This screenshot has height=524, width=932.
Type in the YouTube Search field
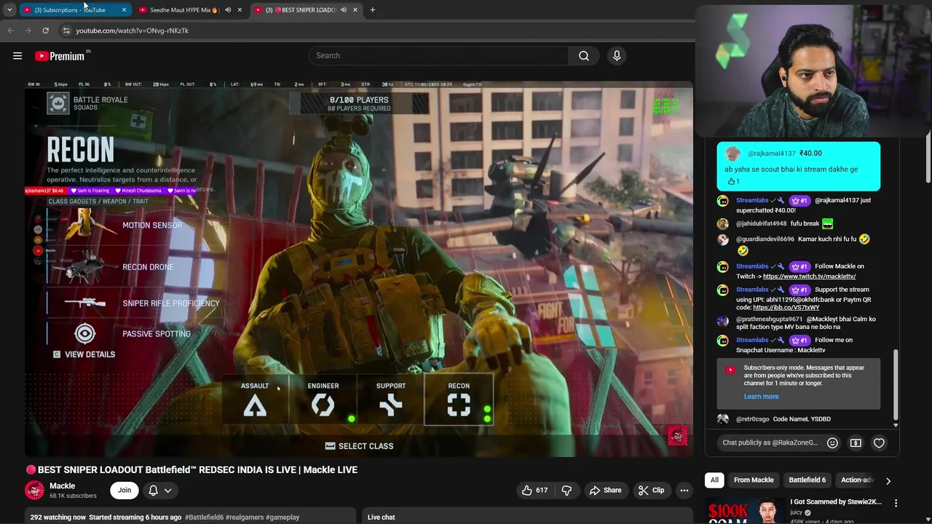(439, 55)
